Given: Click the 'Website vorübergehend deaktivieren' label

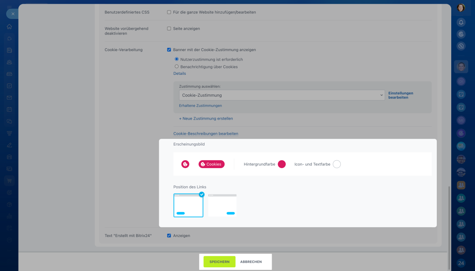Looking at the screenshot, I should [126, 31].
